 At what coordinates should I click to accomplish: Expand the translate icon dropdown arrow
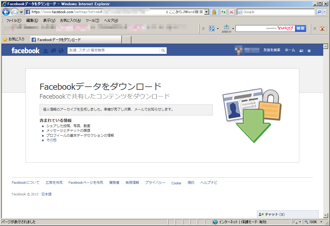pos(218,28)
